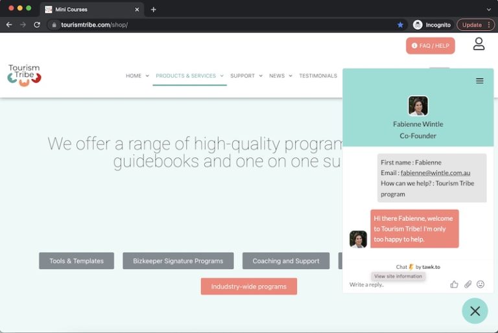Click the address bar URL tourismtribe.com/shop/
Viewport: 498px width, 333px height.
pyautogui.click(x=94, y=25)
